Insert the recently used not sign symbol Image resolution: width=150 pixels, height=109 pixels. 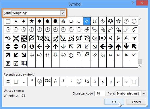pos(118,81)
